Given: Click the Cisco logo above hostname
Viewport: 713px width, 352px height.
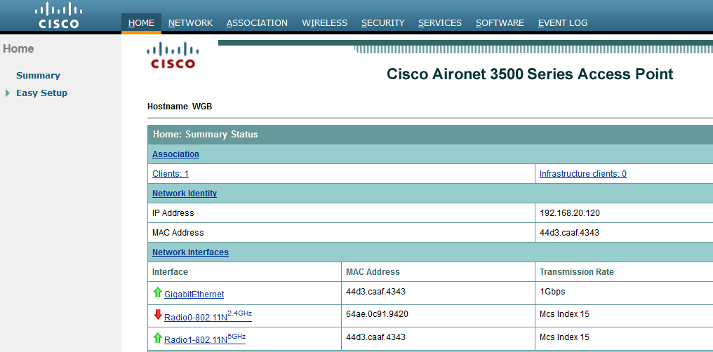Looking at the screenshot, I should [173, 55].
